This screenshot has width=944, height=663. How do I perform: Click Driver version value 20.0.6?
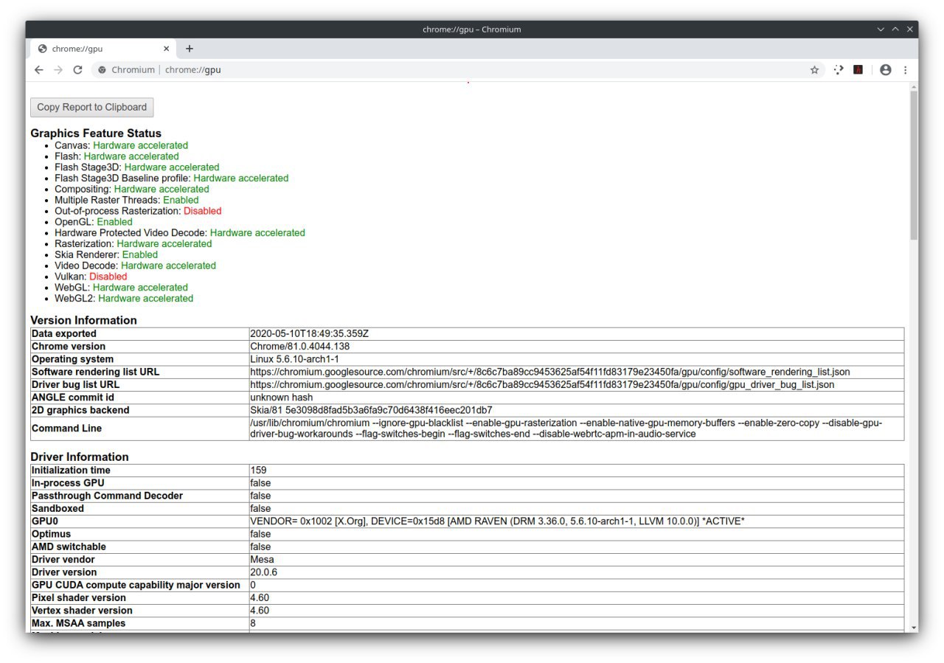coord(263,572)
